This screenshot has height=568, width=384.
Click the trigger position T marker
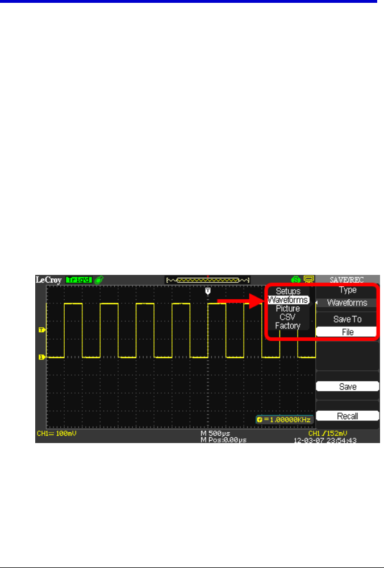pos(208,291)
